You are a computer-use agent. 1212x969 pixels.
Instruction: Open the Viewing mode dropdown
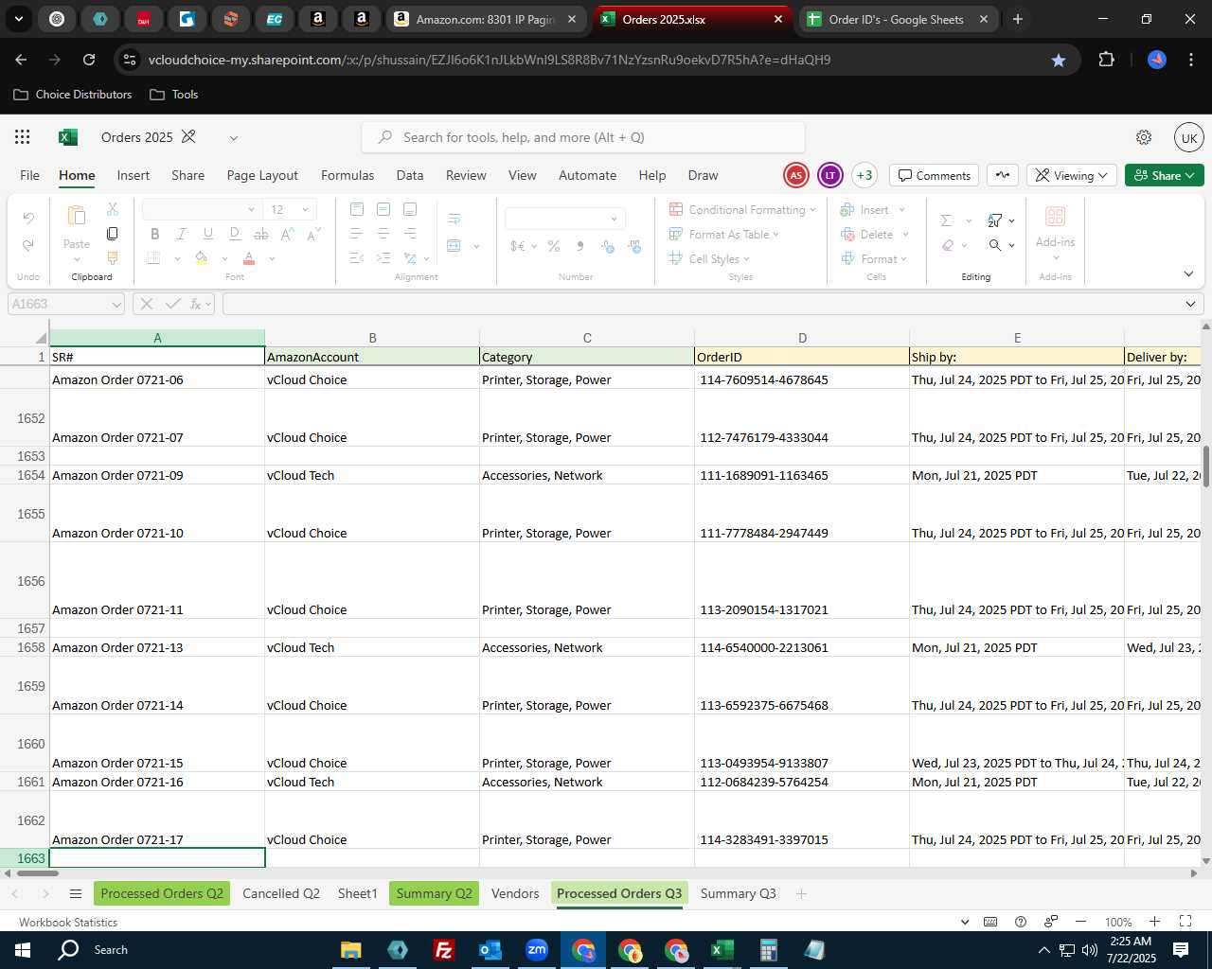1071,175
